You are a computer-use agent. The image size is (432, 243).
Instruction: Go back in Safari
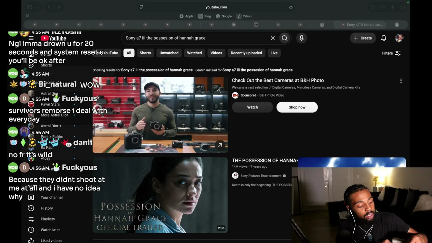49,7
